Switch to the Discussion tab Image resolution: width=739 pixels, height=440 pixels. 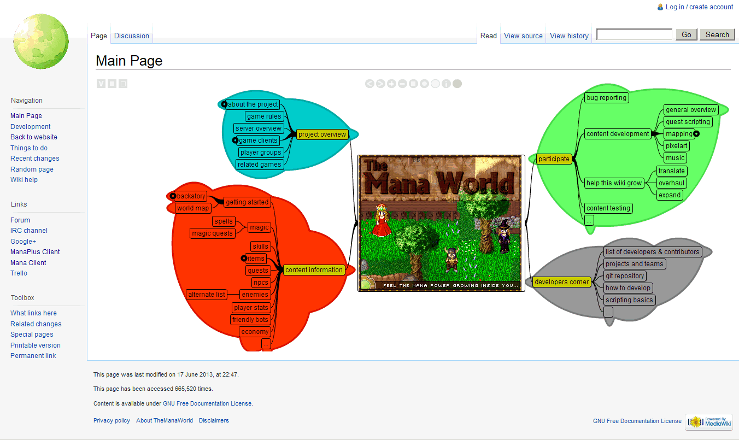[x=132, y=36]
